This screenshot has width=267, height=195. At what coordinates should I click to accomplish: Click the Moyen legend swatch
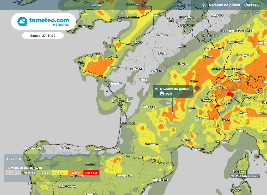(60, 173)
